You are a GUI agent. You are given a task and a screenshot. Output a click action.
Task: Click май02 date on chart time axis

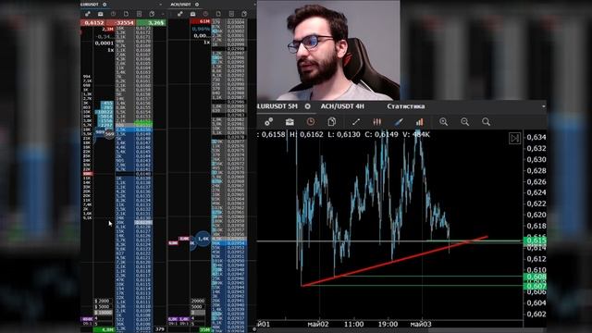click(318, 324)
